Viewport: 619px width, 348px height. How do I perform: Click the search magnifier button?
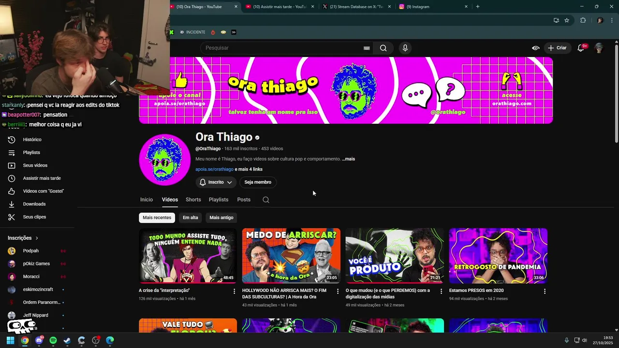tap(383, 48)
